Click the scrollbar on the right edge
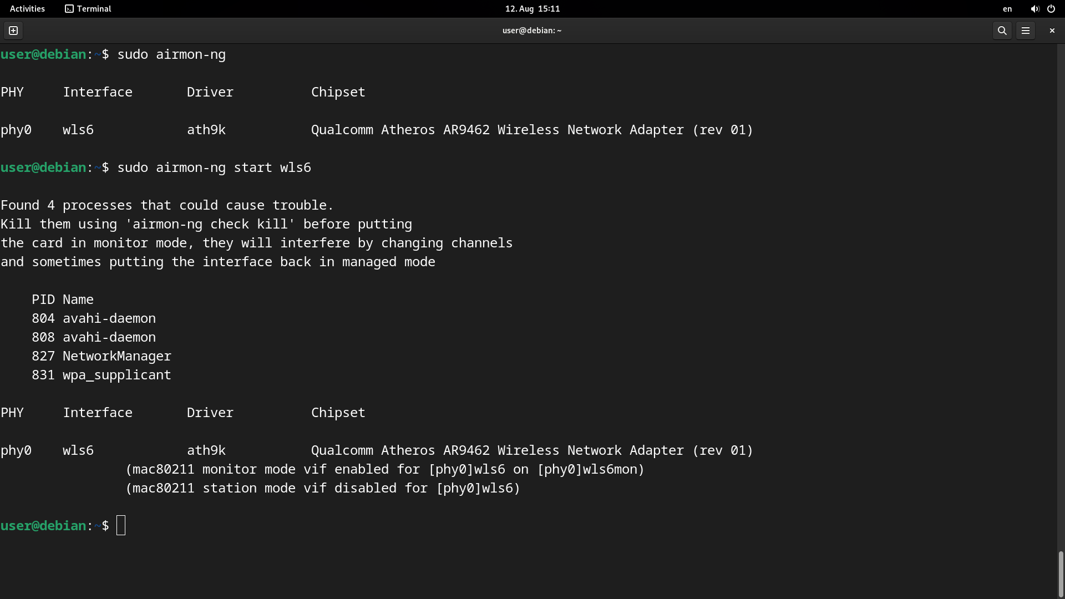The width and height of the screenshot is (1065, 599). tap(1060, 574)
